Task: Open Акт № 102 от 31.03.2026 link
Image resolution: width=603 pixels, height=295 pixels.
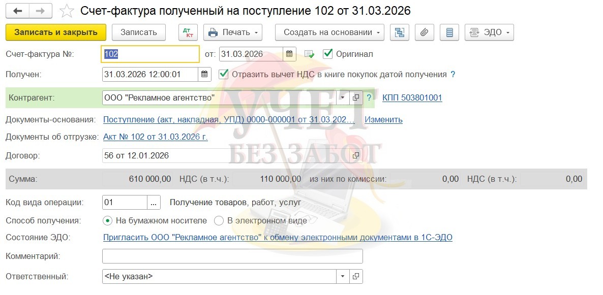Action: [x=156, y=137]
